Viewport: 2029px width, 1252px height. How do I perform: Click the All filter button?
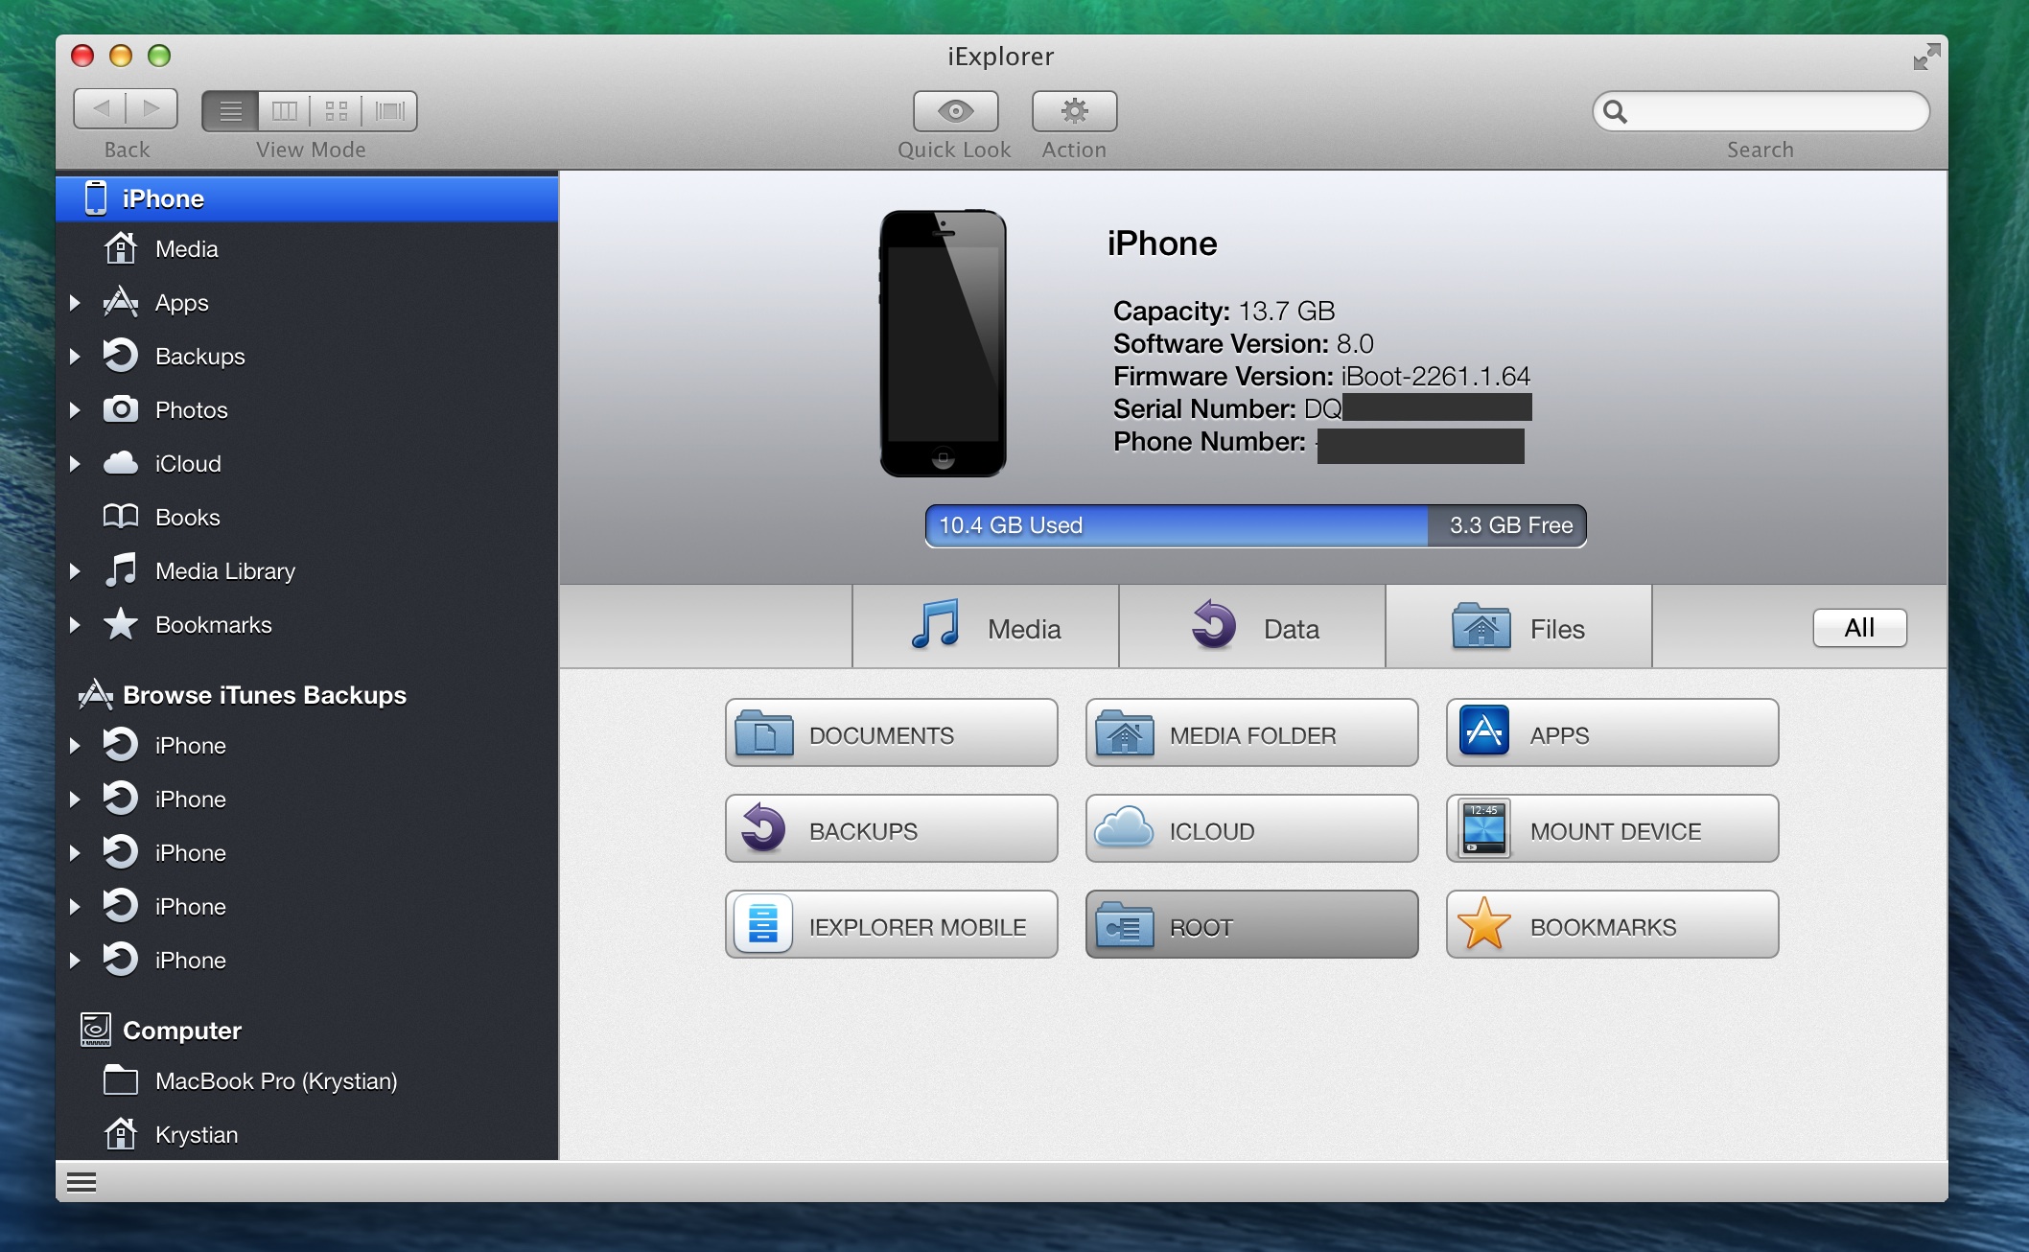(1858, 628)
